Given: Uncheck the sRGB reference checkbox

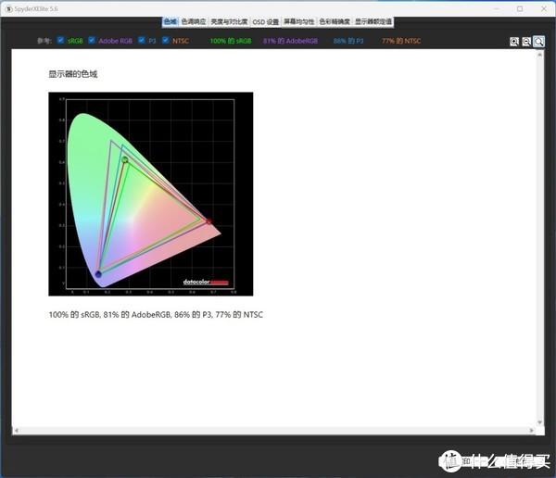Looking at the screenshot, I should click(60, 40).
